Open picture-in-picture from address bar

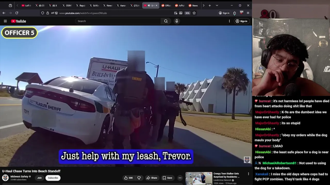[176, 13]
